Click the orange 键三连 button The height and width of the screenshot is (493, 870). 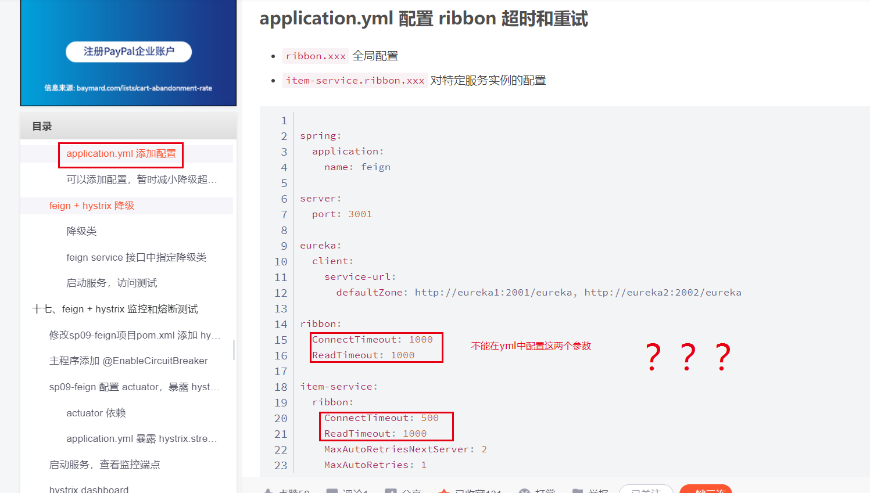point(706,491)
